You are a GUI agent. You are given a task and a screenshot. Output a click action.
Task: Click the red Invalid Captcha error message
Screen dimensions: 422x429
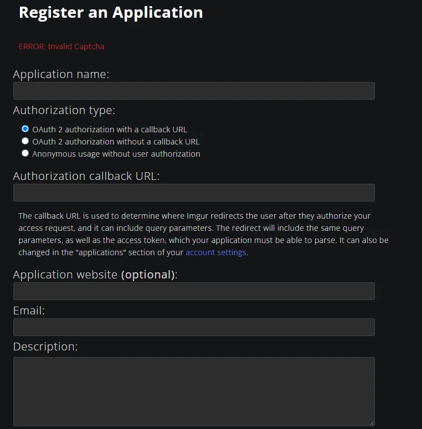click(x=61, y=46)
